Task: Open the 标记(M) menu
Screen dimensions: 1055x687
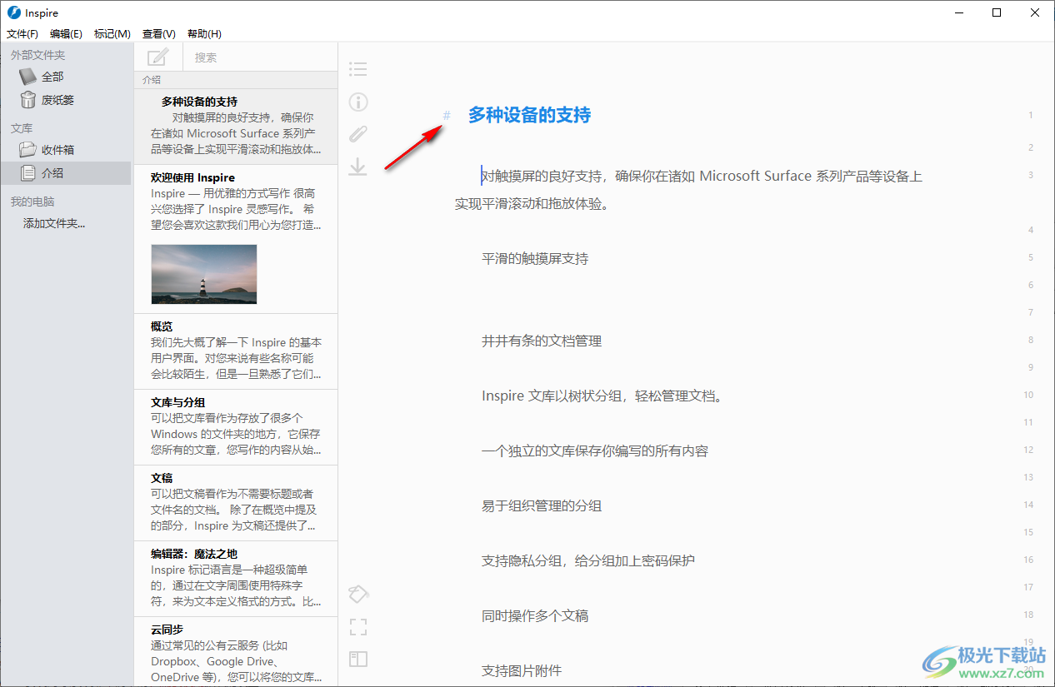Action: [112, 34]
